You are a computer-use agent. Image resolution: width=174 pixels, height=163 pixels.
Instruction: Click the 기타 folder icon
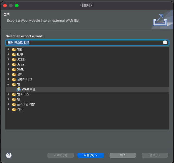coord(14,109)
